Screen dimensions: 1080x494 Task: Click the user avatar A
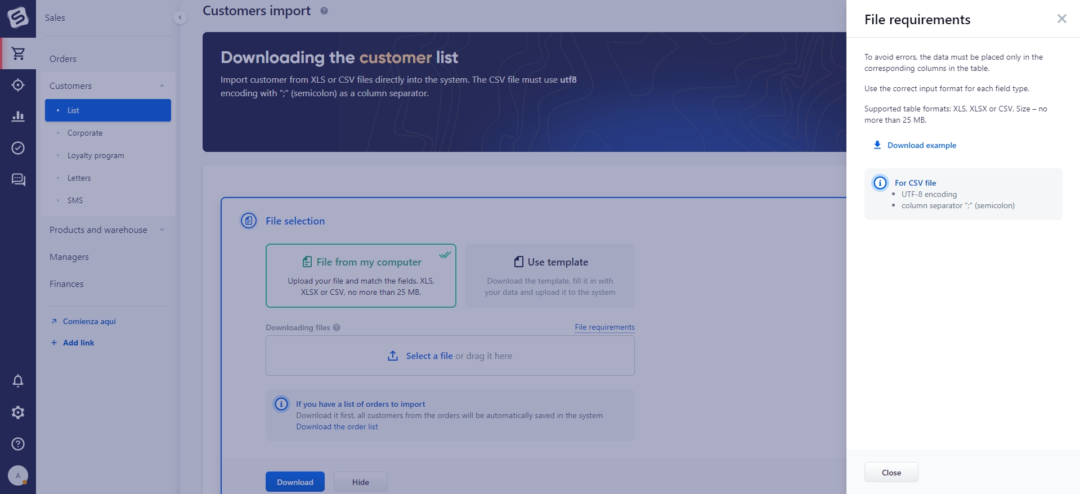point(18,475)
